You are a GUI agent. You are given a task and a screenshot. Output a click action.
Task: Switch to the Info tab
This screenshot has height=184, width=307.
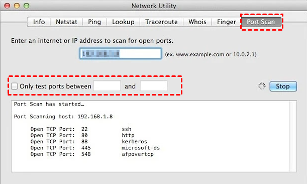coord(39,22)
